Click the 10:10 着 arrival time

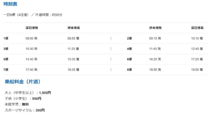[197, 38]
